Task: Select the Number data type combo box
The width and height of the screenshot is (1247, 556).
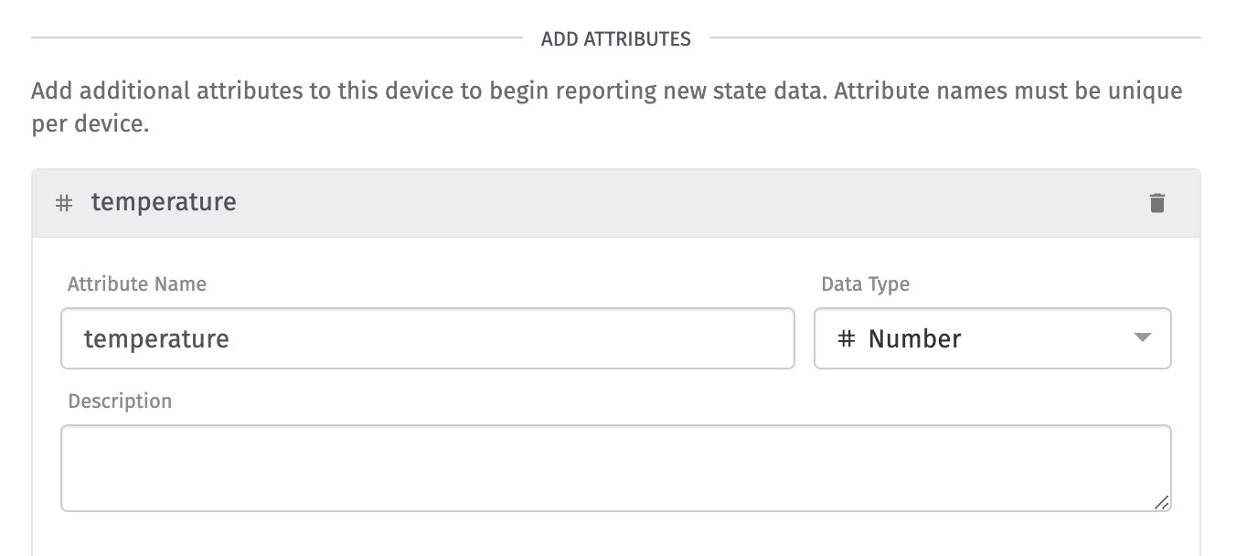Action: [x=992, y=338]
